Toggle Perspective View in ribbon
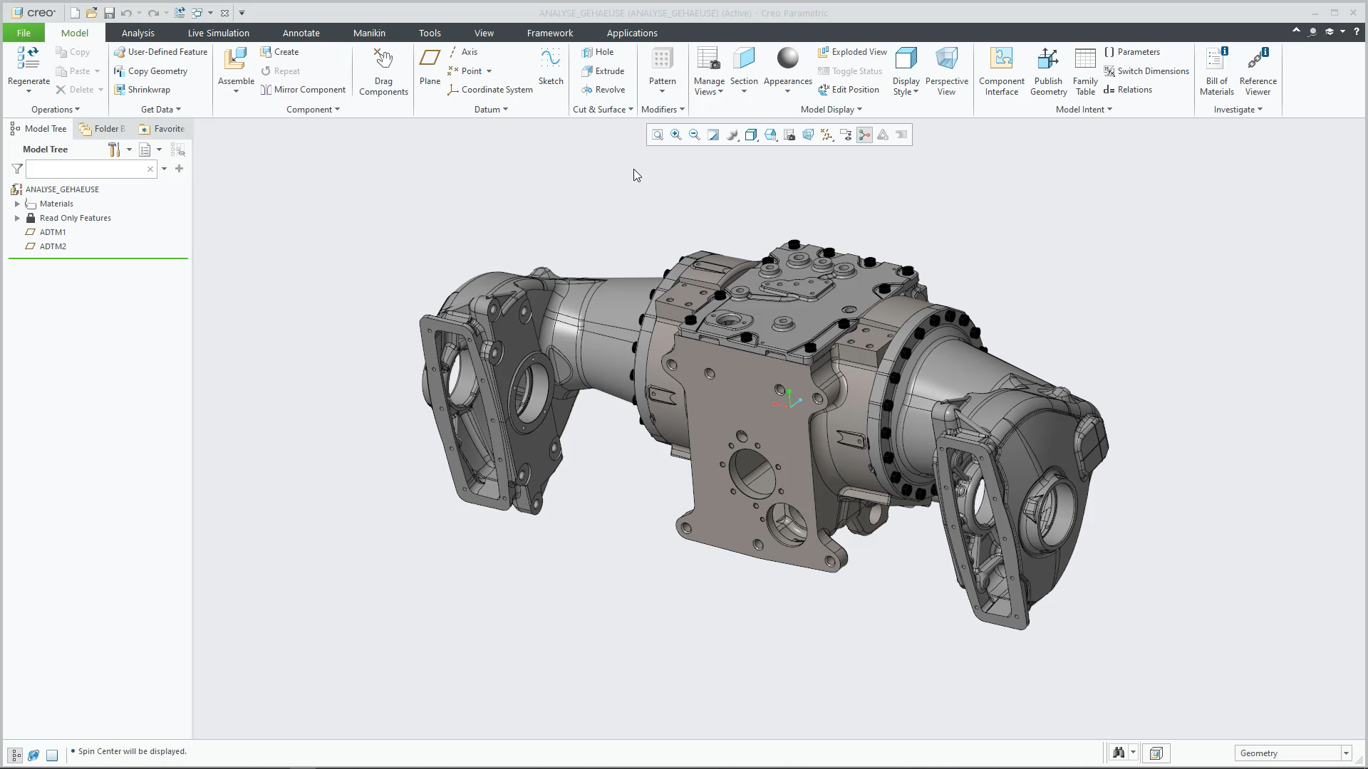The height and width of the screenshot is (769, 1368). pos(946,71)
